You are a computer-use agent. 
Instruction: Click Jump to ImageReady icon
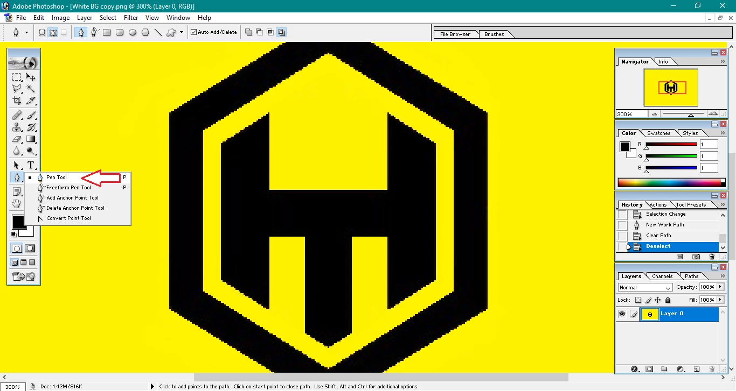click(x=24, y=277)
